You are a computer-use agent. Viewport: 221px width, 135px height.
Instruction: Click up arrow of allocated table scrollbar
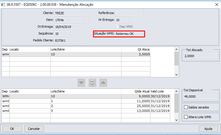(176, 49)
